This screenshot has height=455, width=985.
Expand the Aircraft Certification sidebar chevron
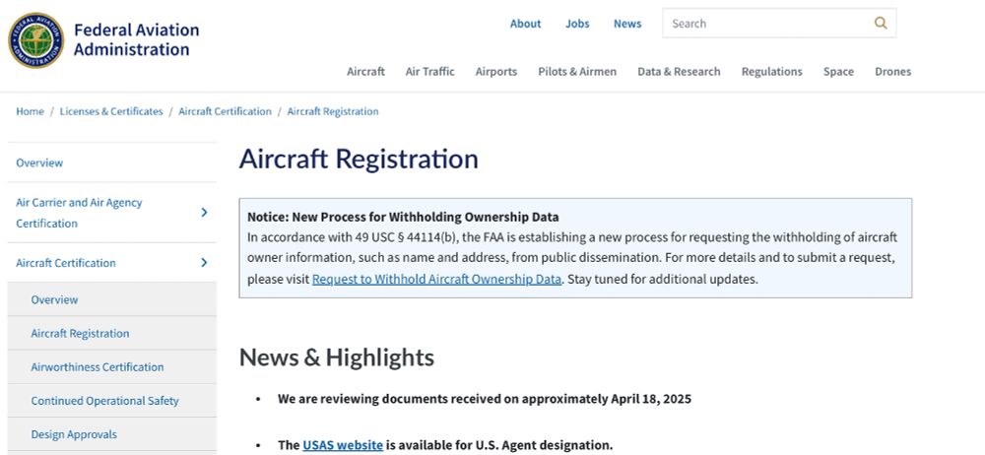[204, 262]
